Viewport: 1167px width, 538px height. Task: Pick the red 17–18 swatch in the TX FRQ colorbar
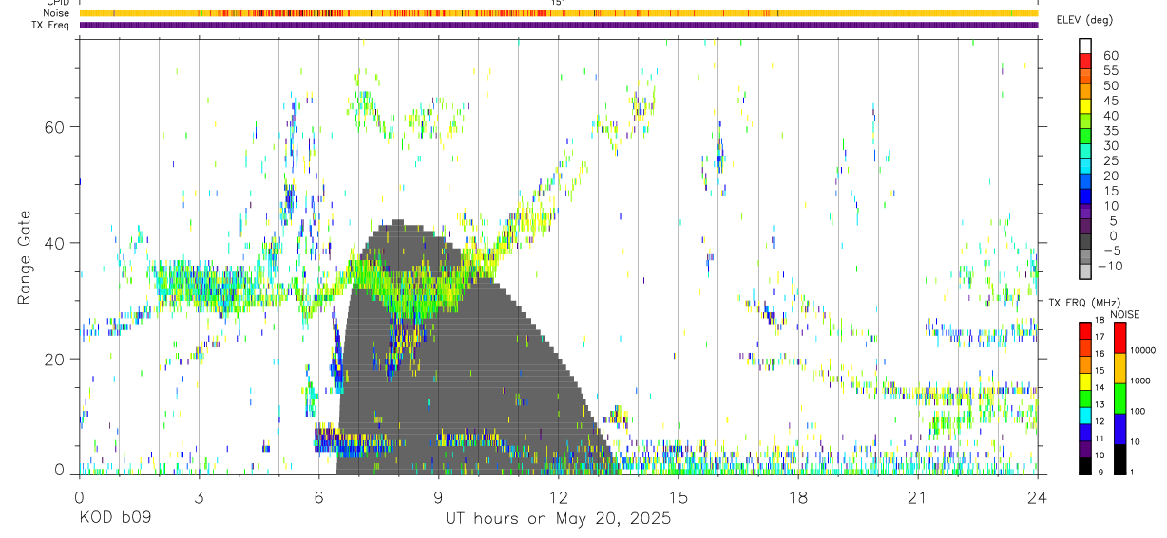(1085, 331)
